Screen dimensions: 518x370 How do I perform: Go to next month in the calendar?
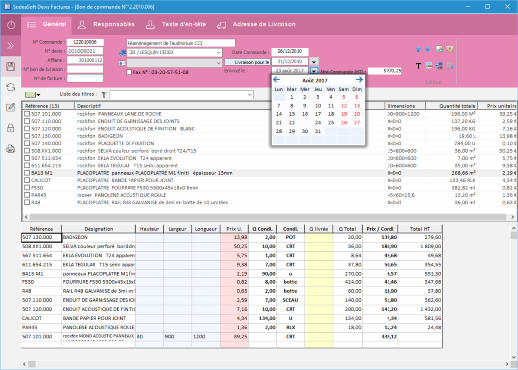click(359, 80)
